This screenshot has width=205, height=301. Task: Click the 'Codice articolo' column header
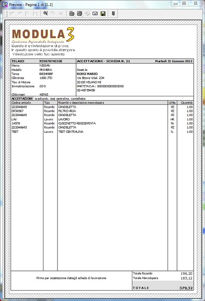(21, 102)
